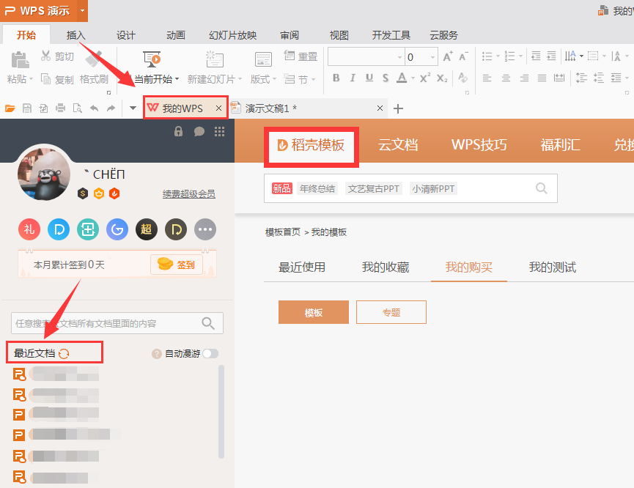This screenshot has width=634, height=488.
Task: Open the 设计 ribbon tab
Action: click(x=126, y=35)
